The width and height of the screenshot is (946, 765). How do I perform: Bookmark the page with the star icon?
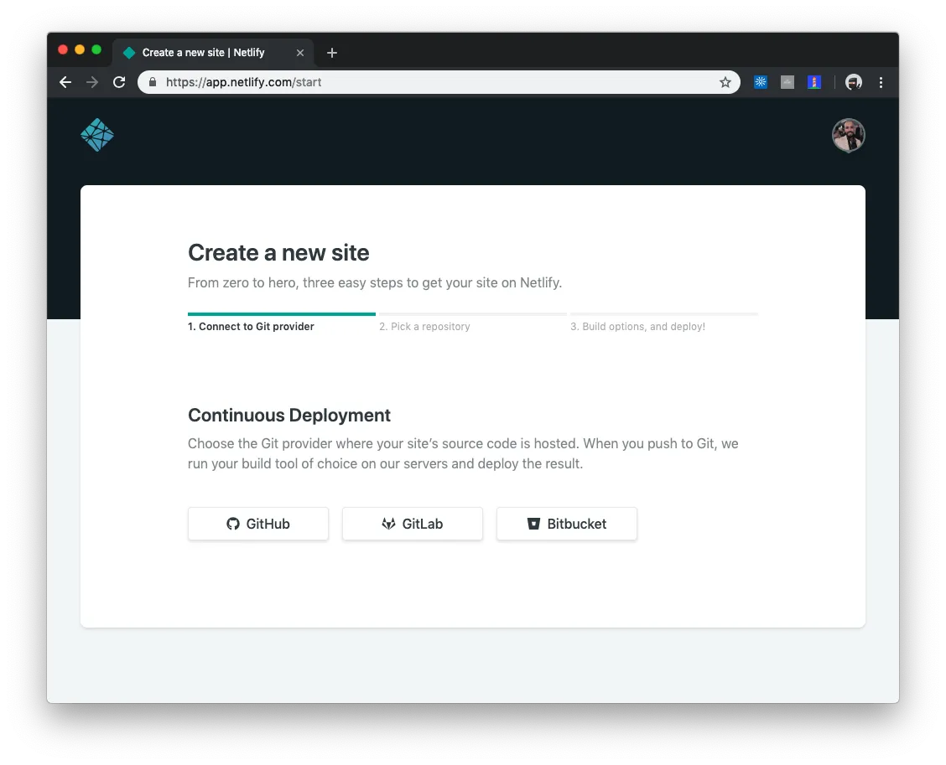coord(725,82)
